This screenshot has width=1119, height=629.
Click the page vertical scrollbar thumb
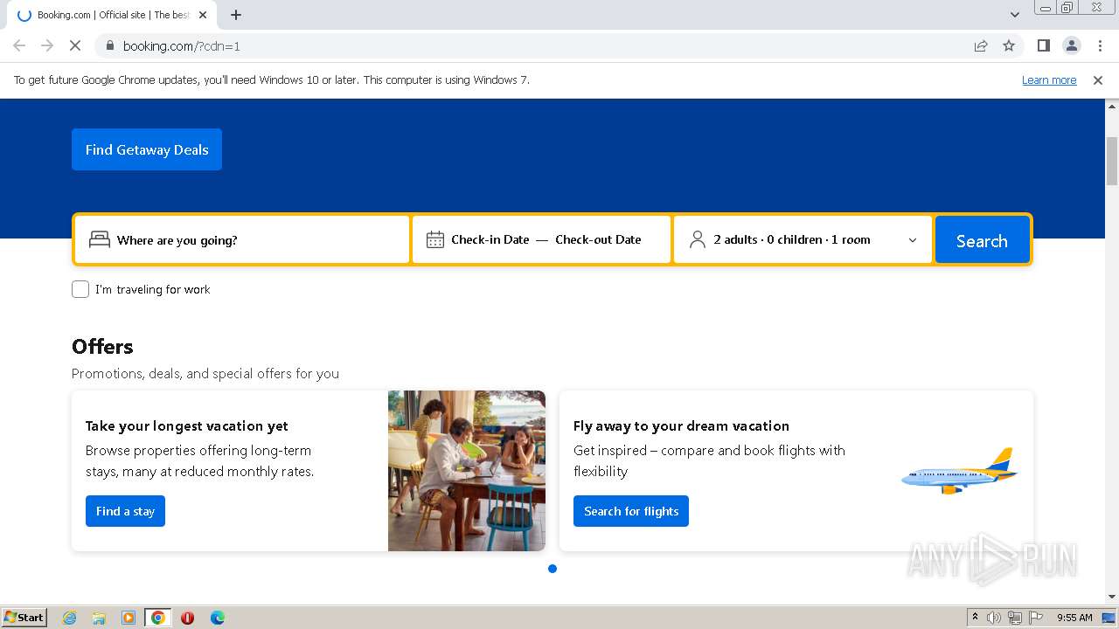[1112, 161]
